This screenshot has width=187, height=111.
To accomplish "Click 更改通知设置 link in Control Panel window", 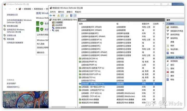I will (12, 26).
